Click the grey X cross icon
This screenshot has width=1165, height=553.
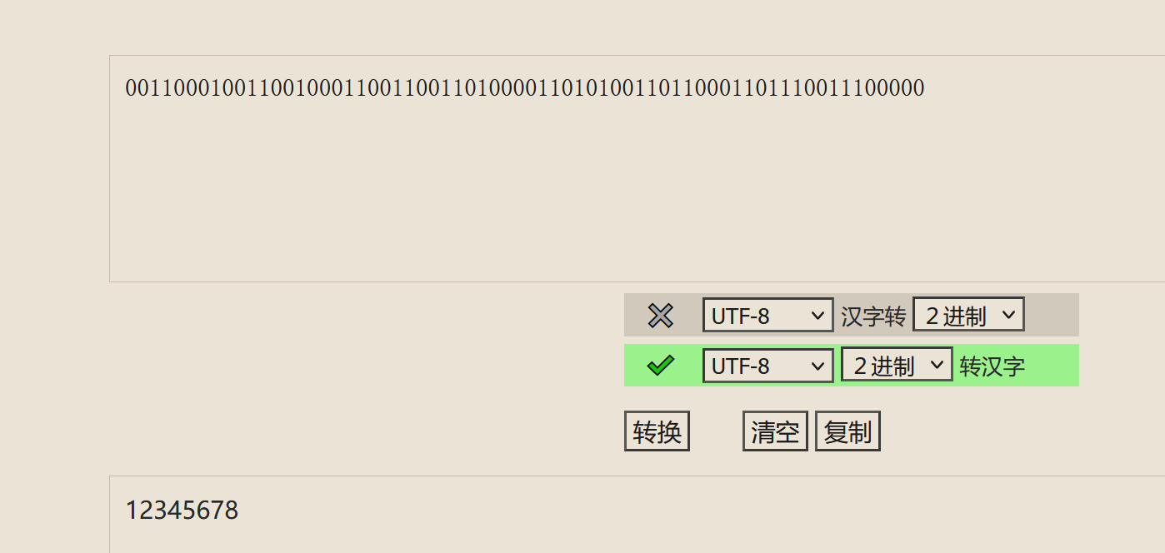660,315
